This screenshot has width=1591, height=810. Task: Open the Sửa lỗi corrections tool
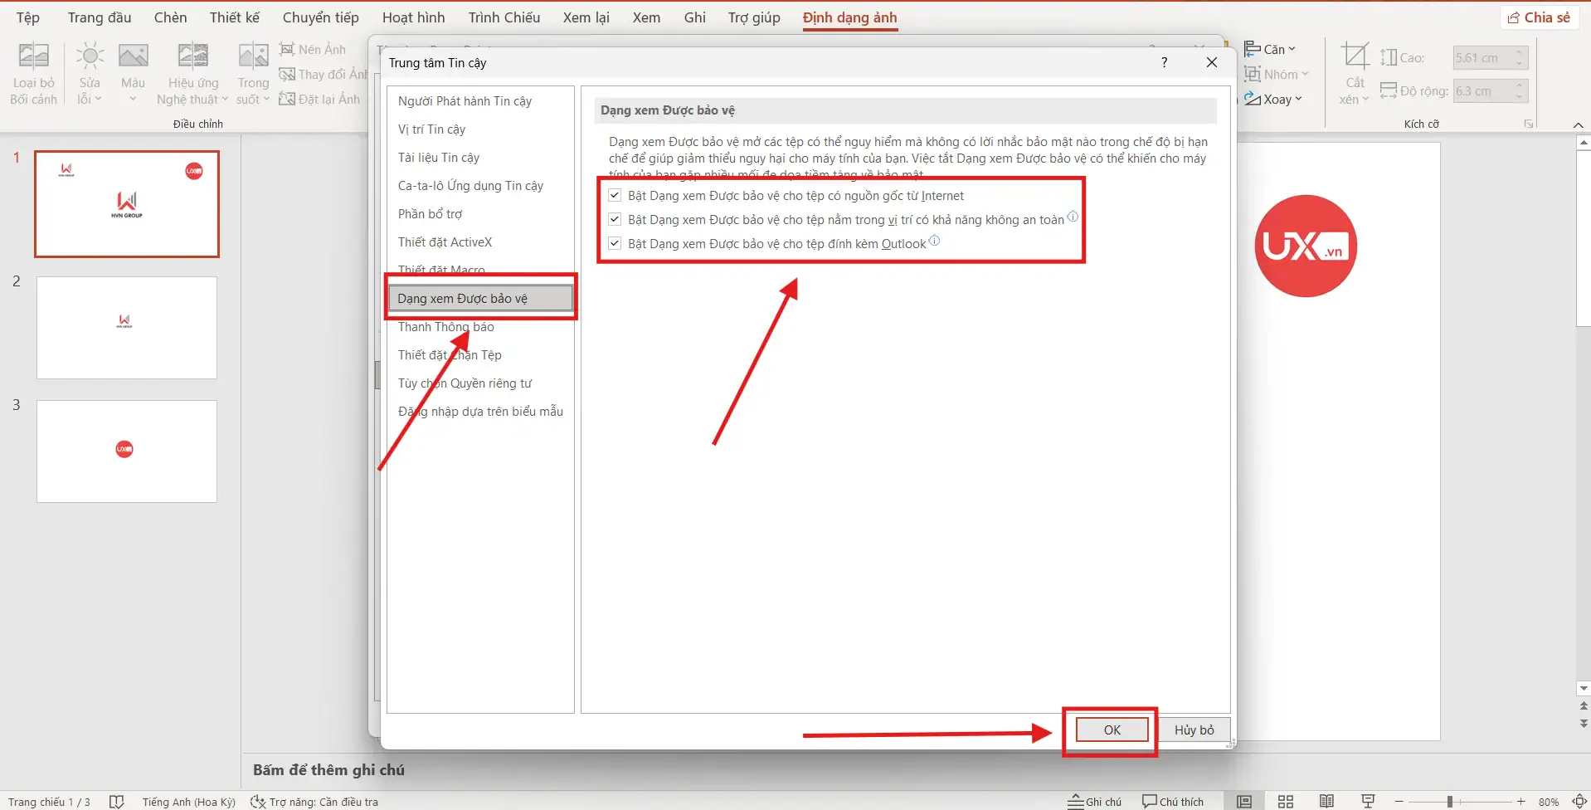coord(89,71)
